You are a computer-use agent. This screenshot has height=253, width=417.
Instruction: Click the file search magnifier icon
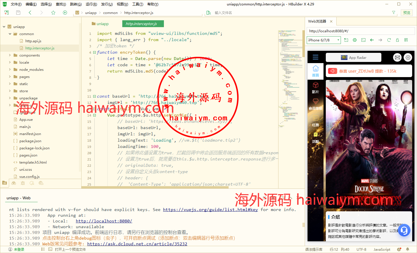coord(209,13)
